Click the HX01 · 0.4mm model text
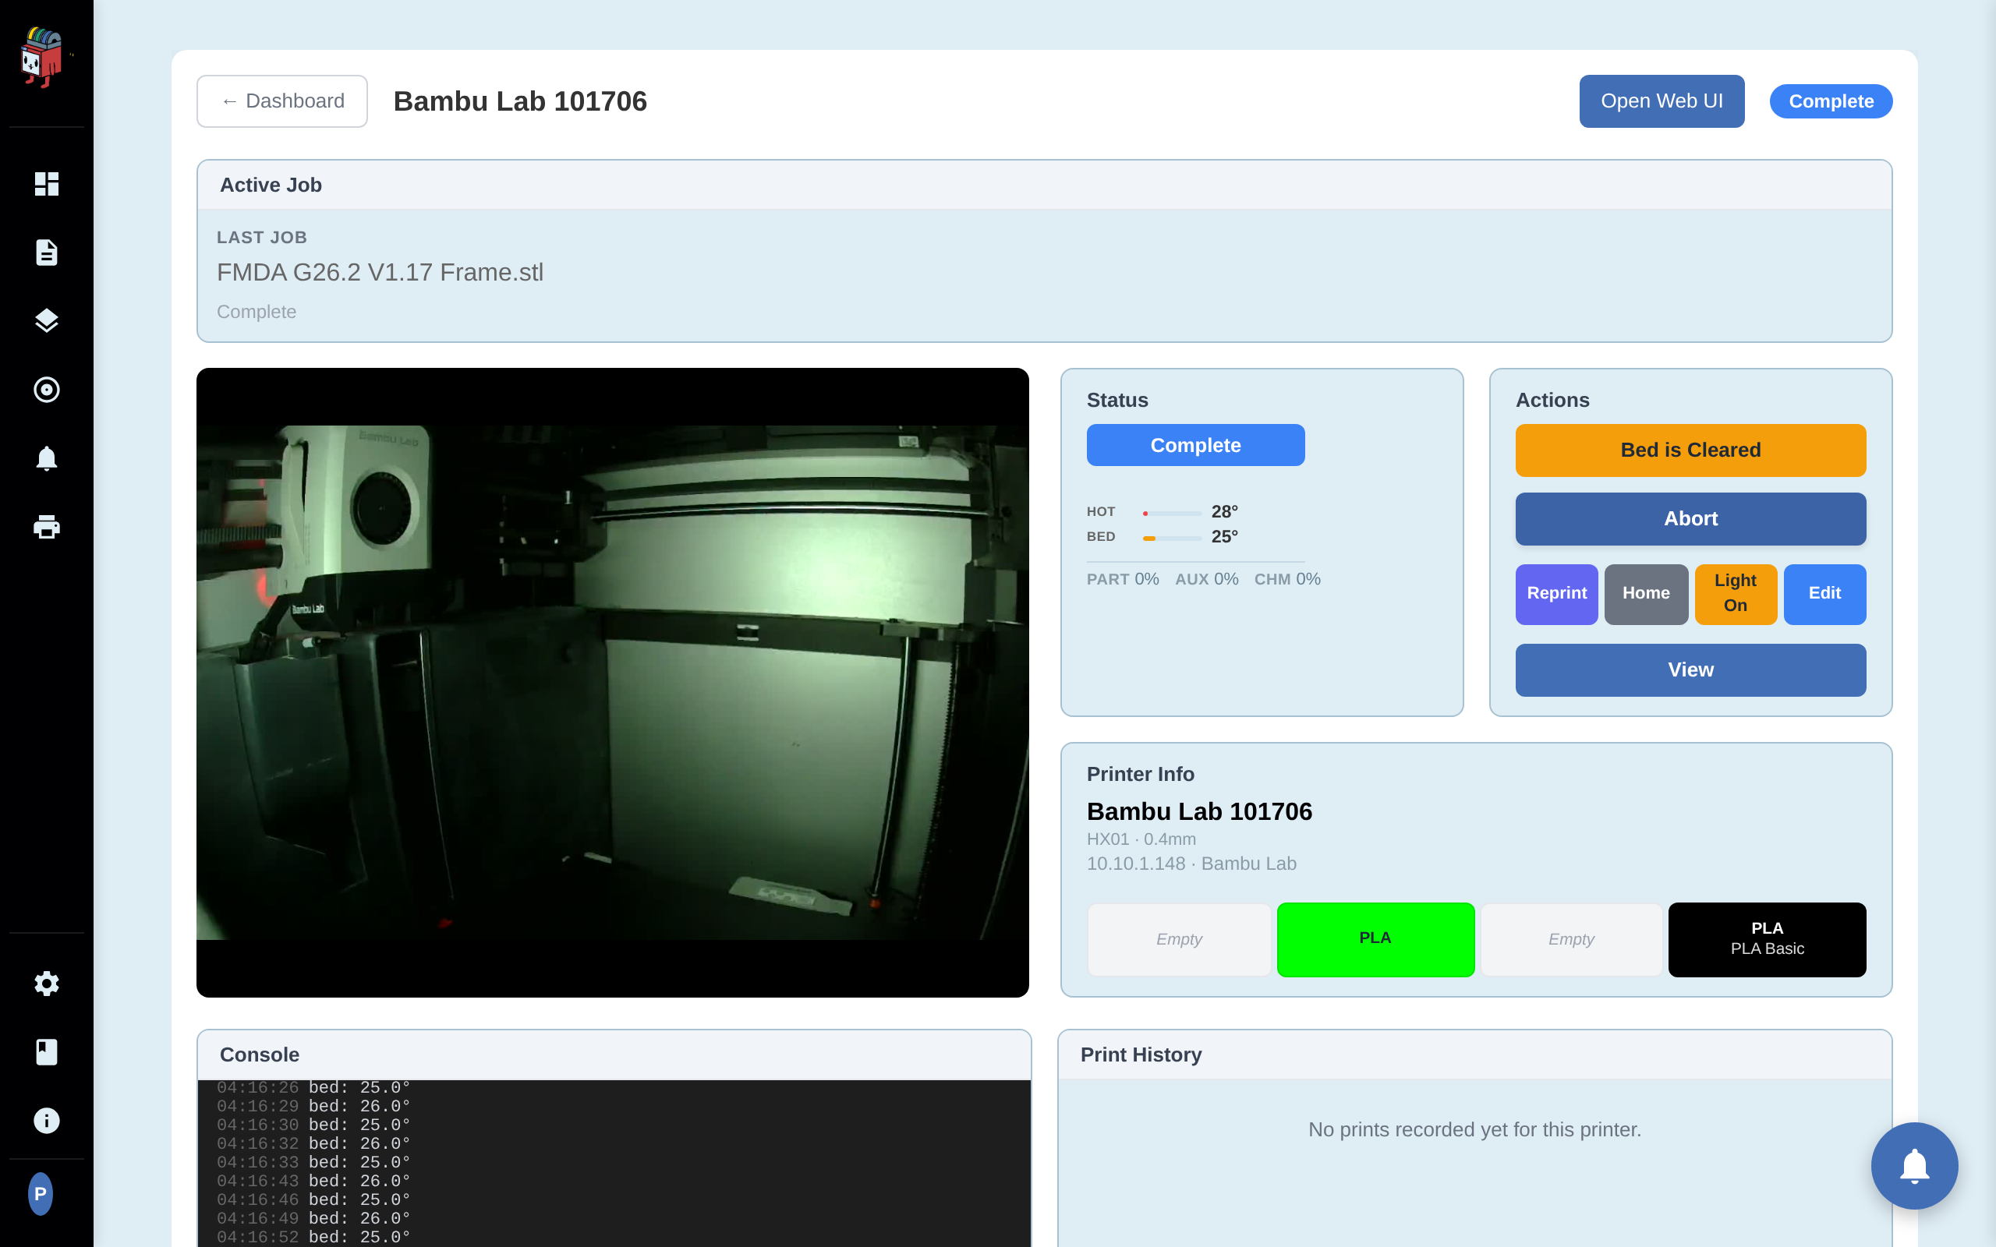This screenshot has height=1247, width=1996. click(1141, 839)
